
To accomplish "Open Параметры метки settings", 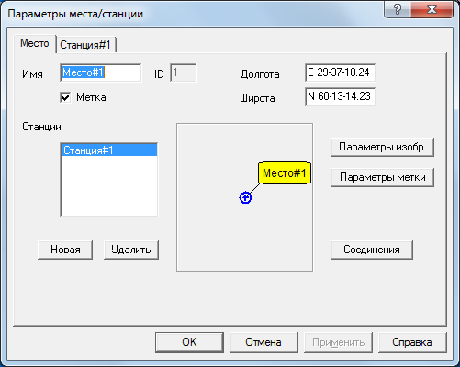I will point(382,177).
